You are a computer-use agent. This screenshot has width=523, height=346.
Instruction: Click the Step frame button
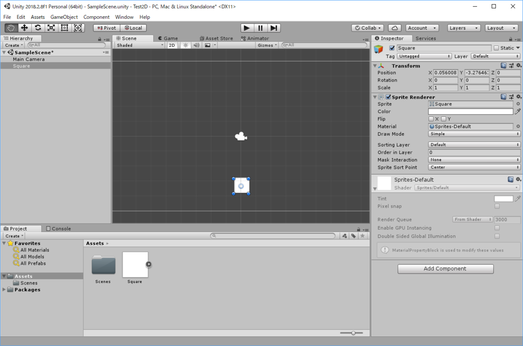point(274,28)
